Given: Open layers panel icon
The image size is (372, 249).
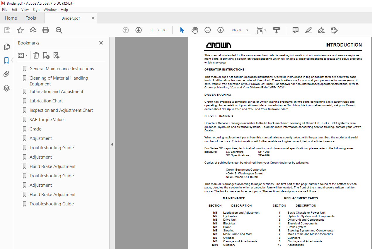Looking at the screenshot, I should point(6,88).
